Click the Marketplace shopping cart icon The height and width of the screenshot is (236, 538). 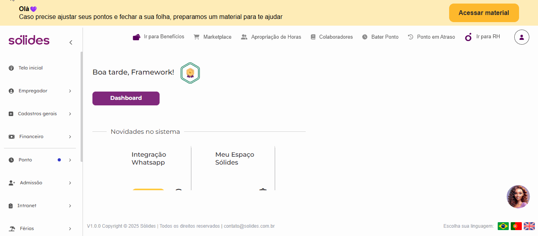click(196, 37)
